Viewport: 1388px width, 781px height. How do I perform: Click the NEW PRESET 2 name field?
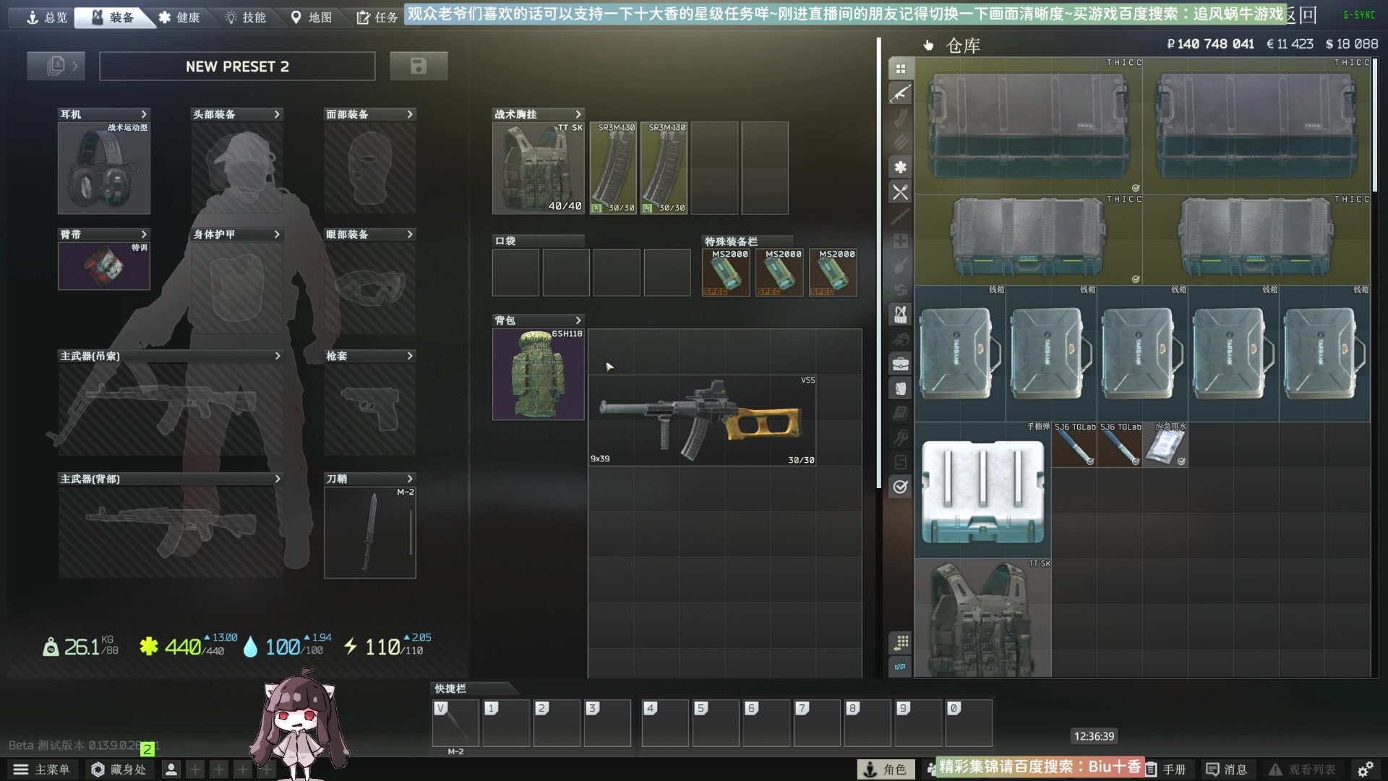click(x=237, y=67)
